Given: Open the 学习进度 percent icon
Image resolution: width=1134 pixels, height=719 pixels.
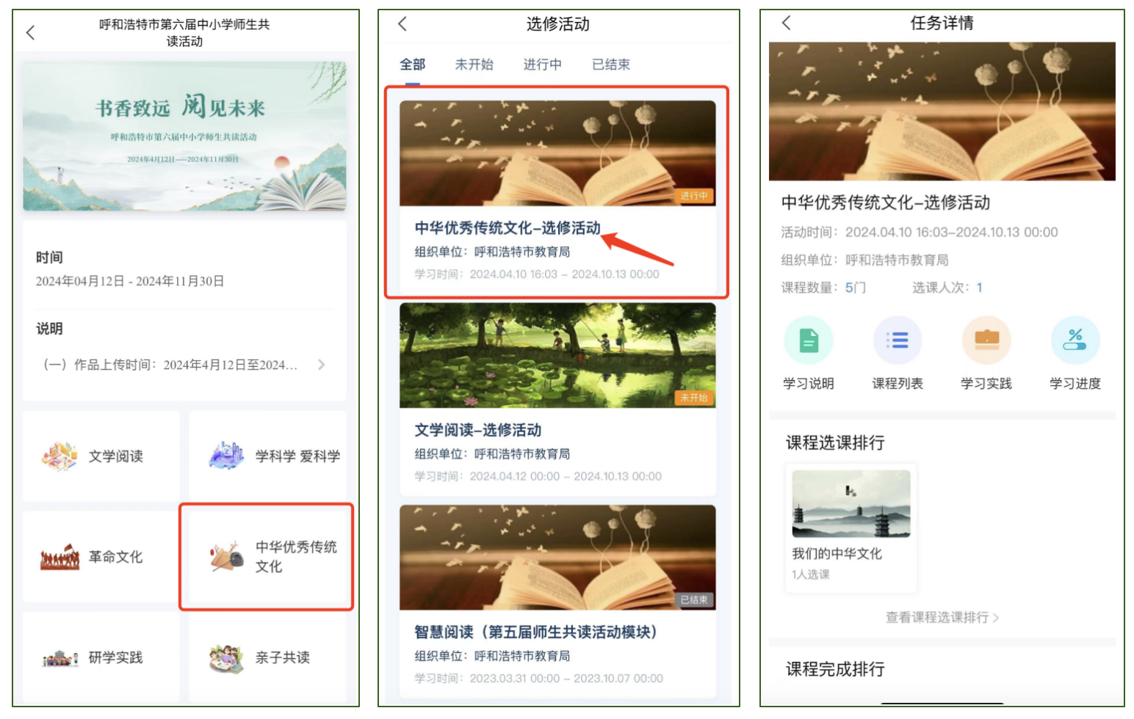Looking at the screenshot, I should click(1075, 340).
